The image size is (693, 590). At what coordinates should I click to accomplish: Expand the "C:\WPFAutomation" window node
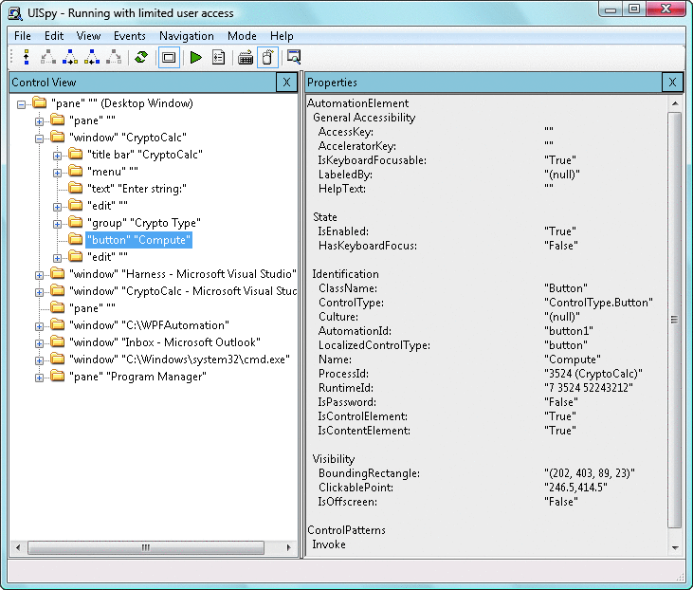(39, 327)
